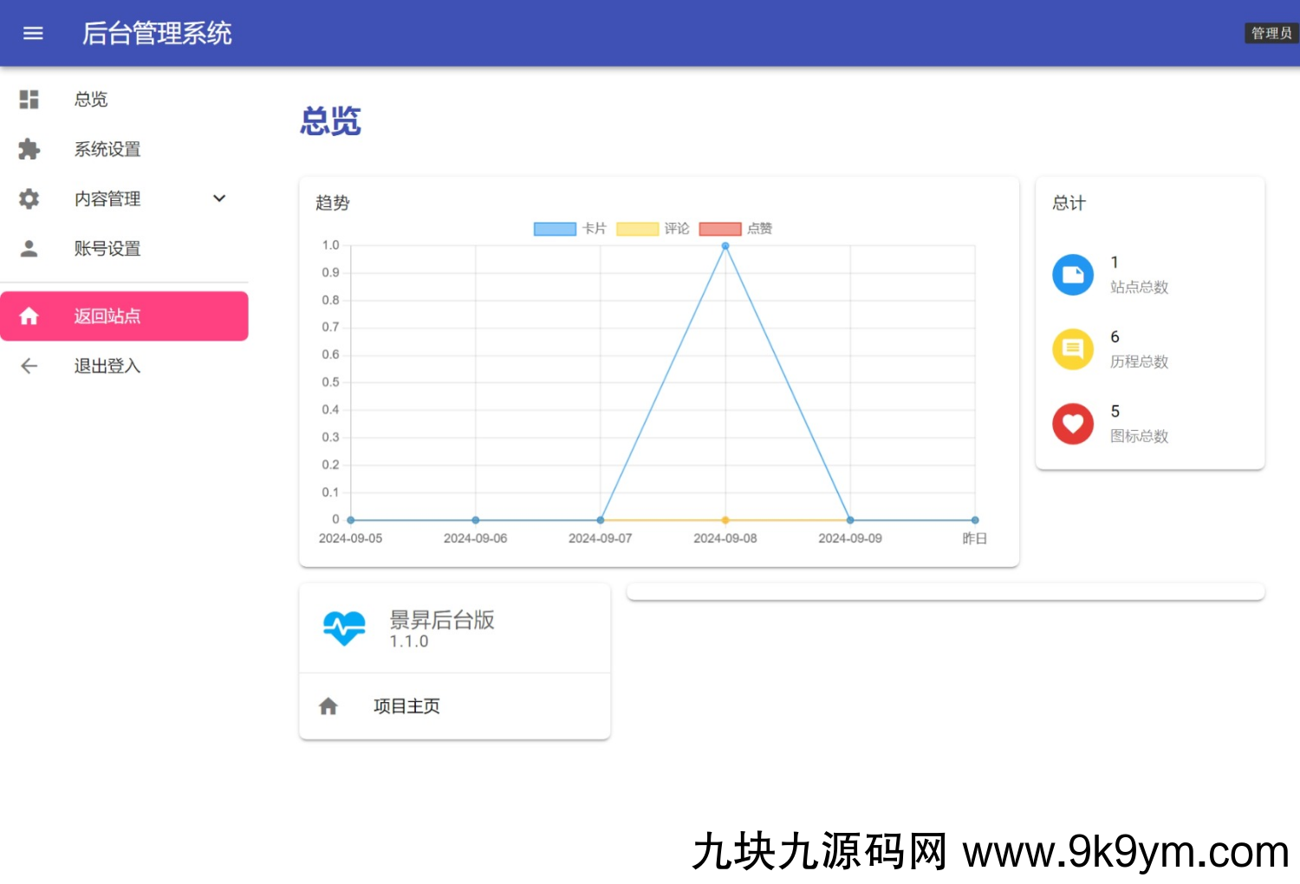
Task: Select the 账号设置 menu item
Action: click(x=107, y=249)
